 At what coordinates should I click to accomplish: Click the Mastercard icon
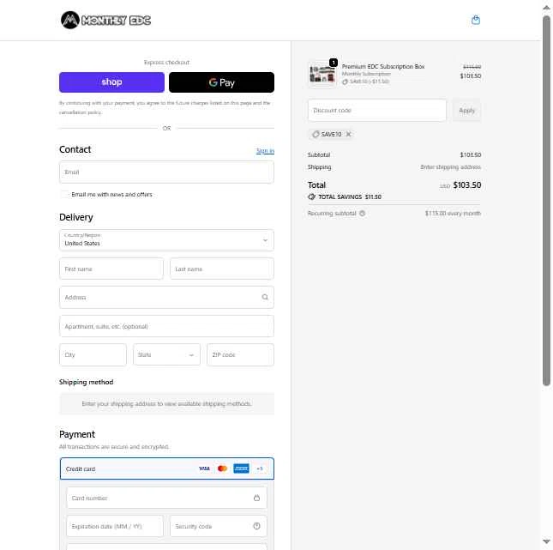click(223, 468)
